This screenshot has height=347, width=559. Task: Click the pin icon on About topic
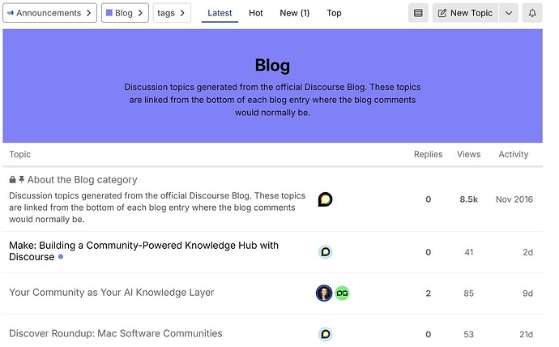click(x=21, y=179)
